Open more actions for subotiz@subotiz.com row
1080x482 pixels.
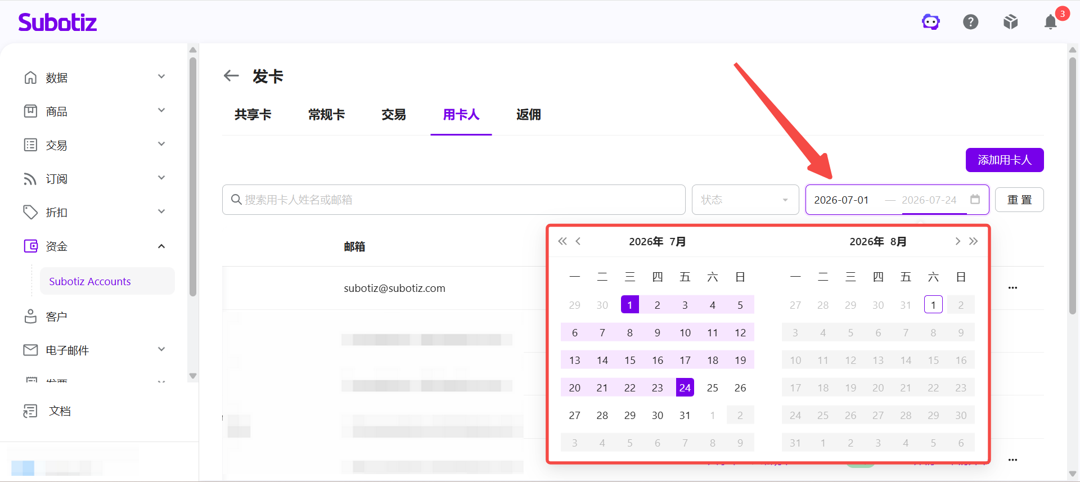click(1012, 288)
